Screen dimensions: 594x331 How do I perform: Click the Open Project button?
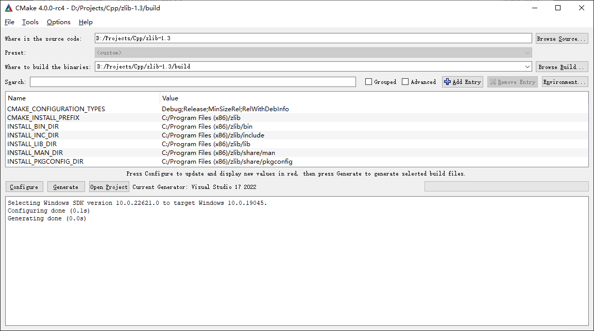(109, 187)
